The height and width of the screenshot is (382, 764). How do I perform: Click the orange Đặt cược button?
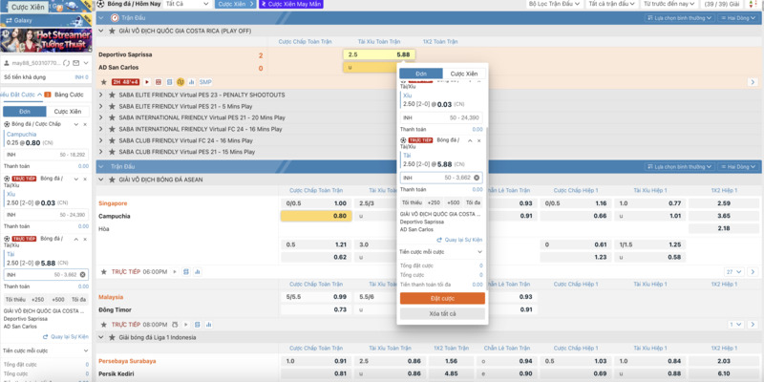tap(442, 298)
